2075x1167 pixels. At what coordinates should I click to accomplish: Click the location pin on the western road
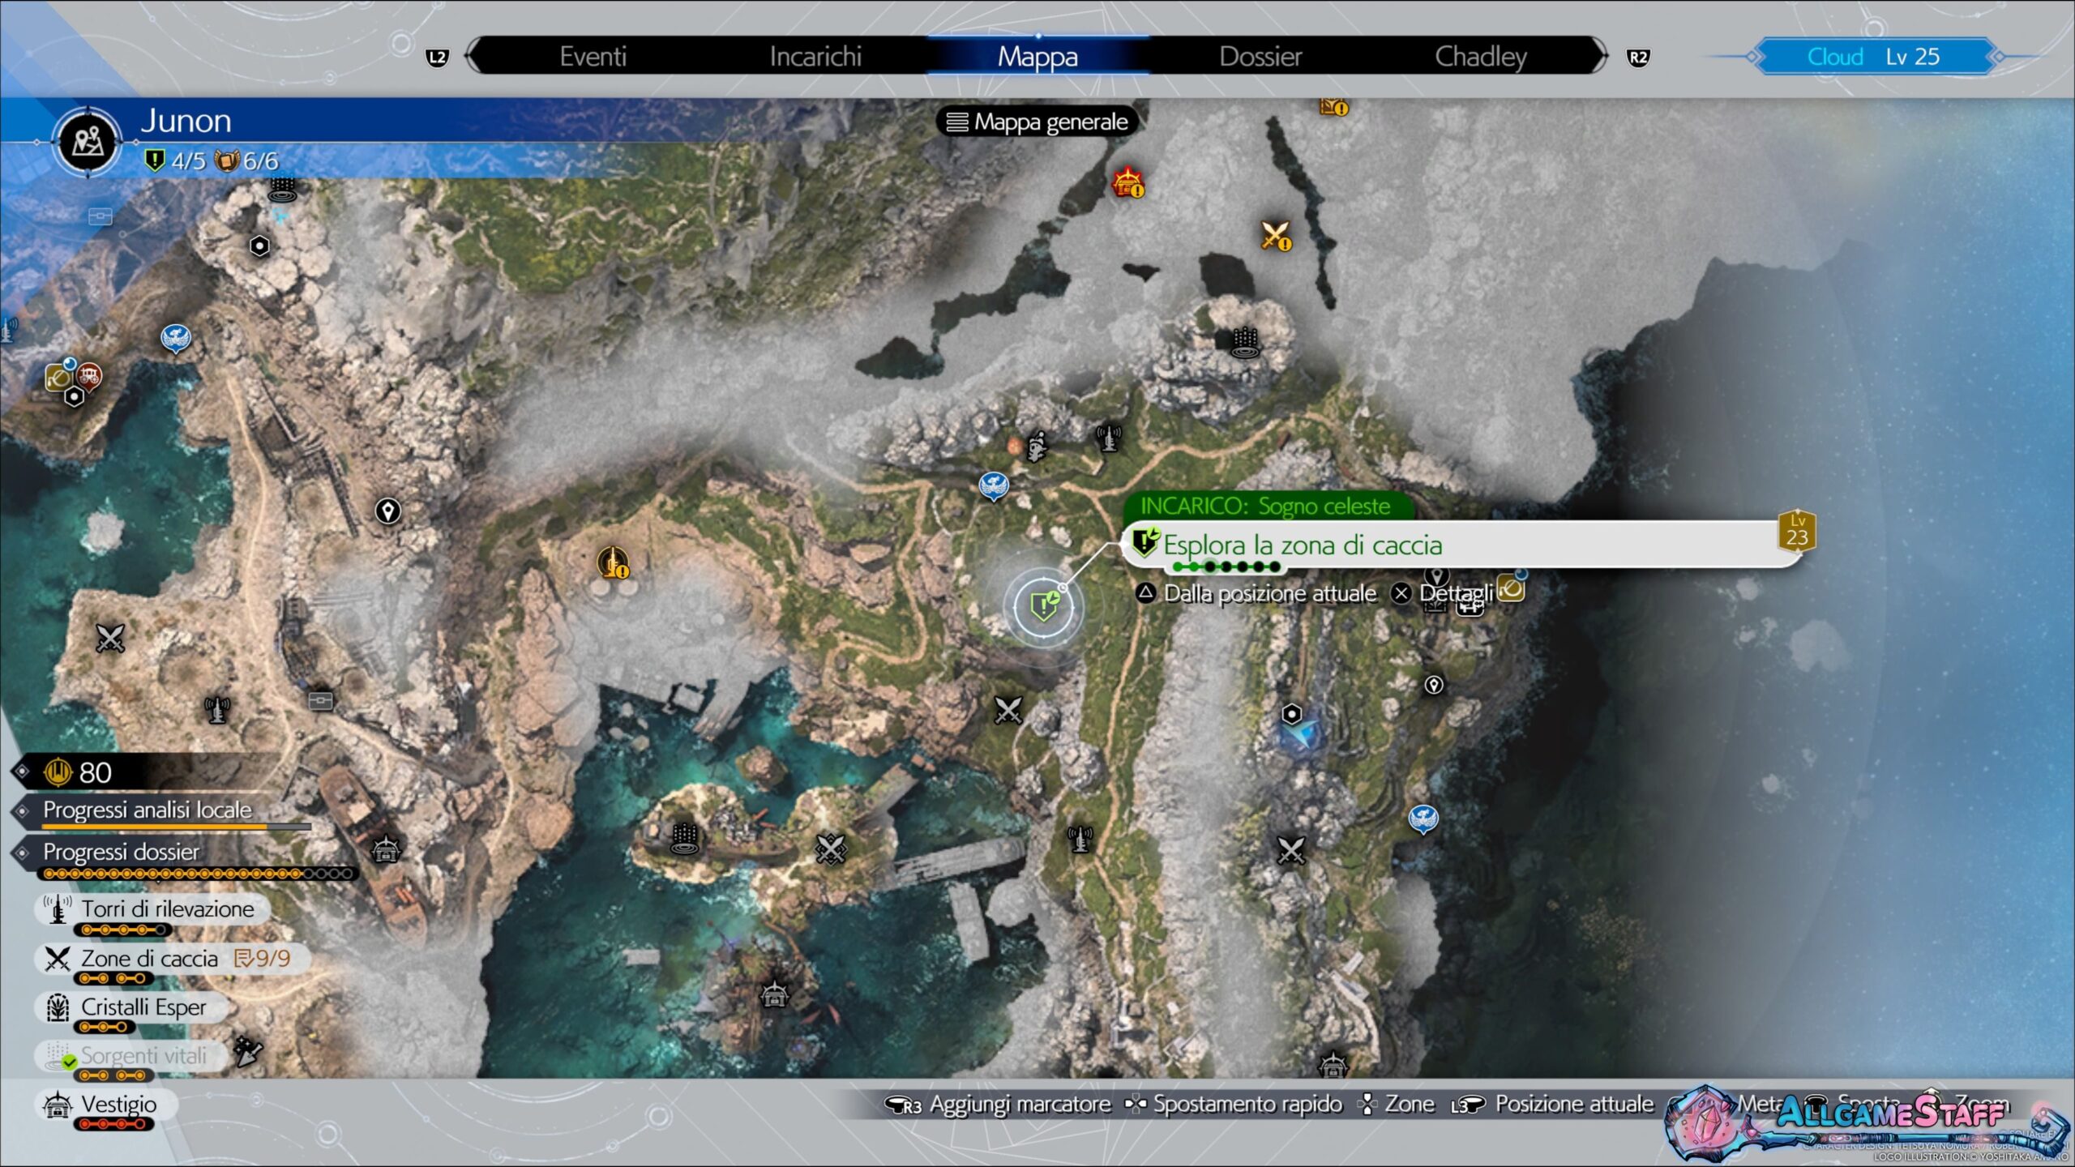point(388,511)
